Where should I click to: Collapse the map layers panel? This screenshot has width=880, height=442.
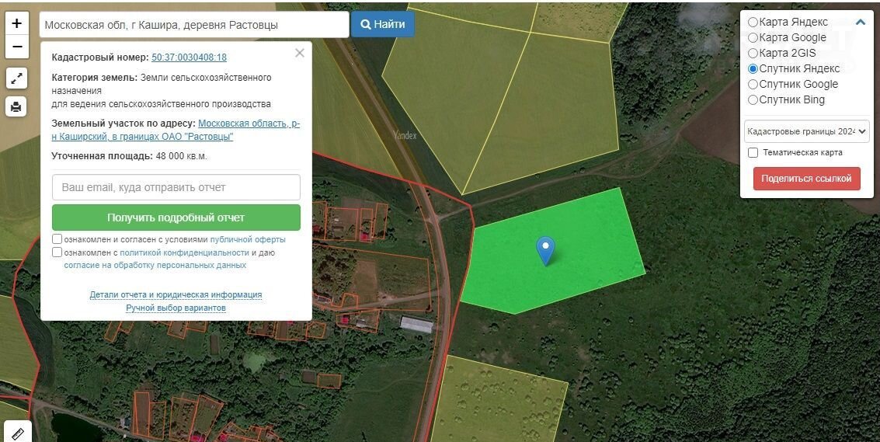coord(860,23)
